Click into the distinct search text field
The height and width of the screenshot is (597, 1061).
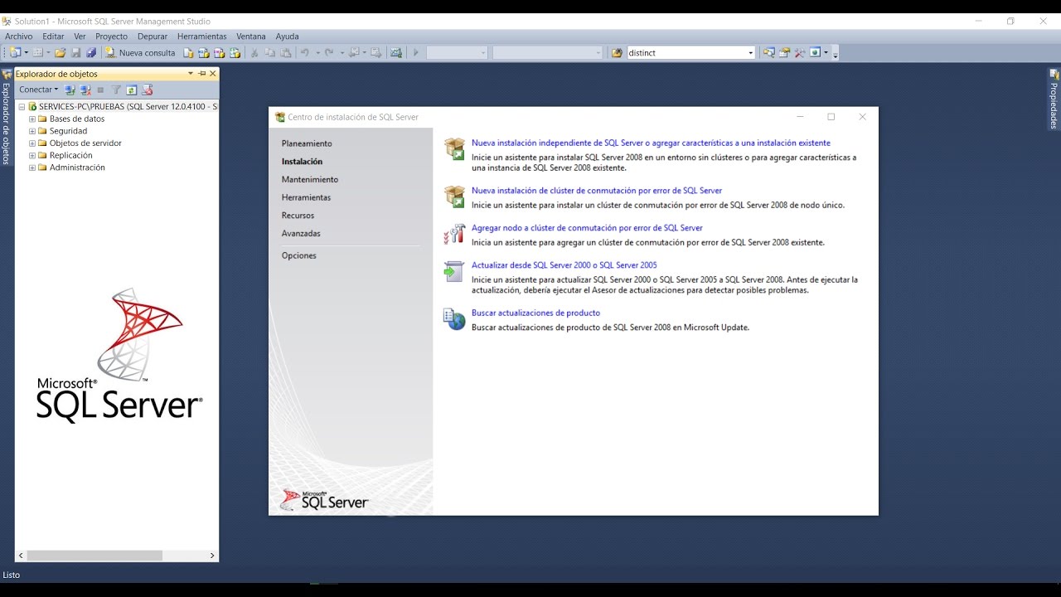click(x=686, y=52)
